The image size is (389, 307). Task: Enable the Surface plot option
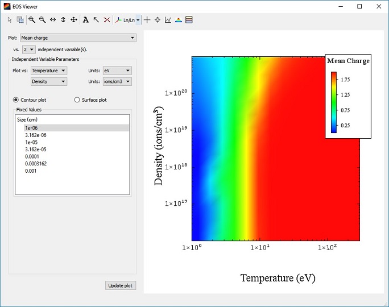[77, 100]
